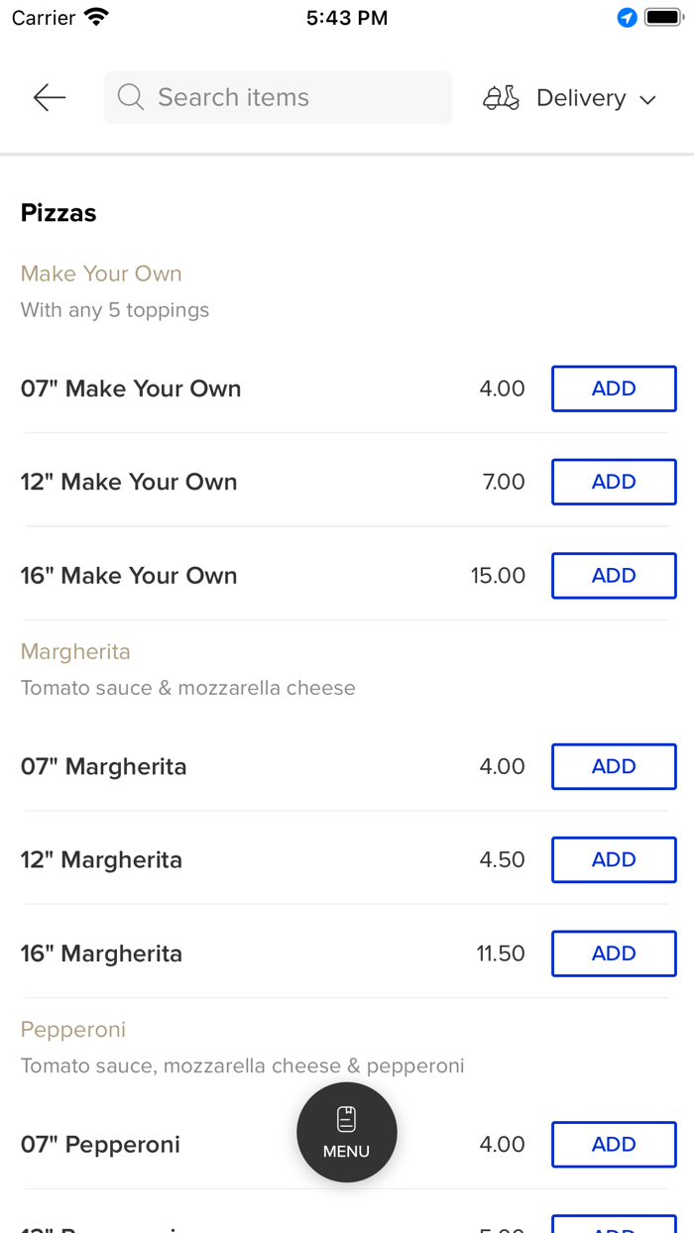
Task: Add 16" Margherita to order
Action: [614, 953]
